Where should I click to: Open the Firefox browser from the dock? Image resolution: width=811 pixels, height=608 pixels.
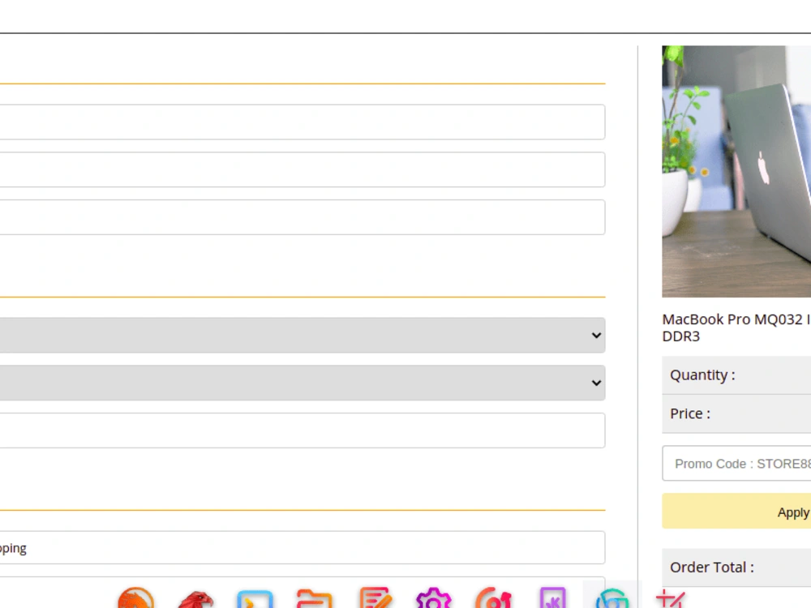pyautogui.click(x=136, y=598)
